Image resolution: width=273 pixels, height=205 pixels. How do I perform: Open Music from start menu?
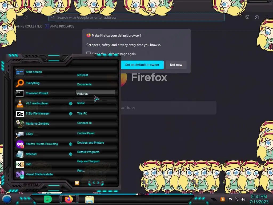click(x=81, y=103)
